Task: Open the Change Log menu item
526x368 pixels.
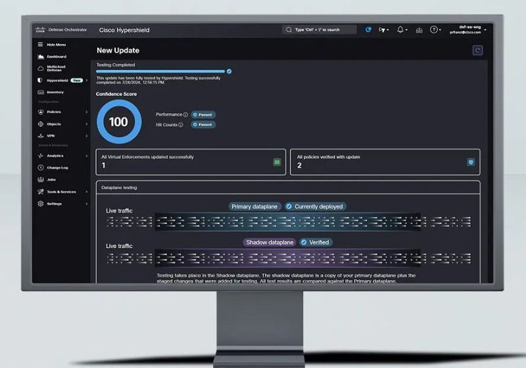Action: click(57, 168)
